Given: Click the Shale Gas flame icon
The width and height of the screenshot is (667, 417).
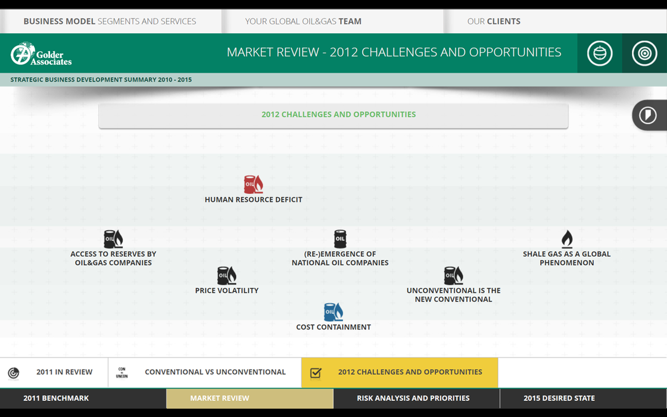Looking at the screenshot, I should click(566, 239).
